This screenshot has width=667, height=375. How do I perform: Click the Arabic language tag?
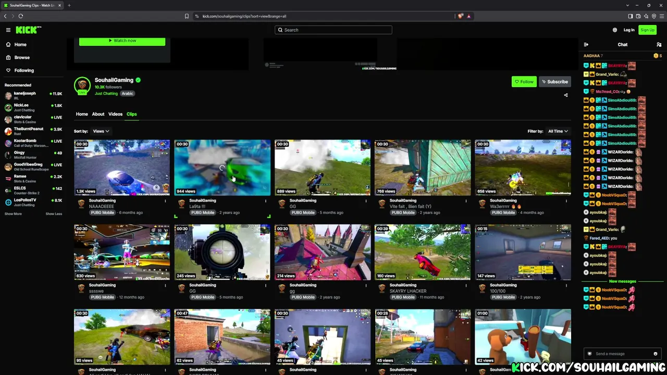[x=127, y=94]
